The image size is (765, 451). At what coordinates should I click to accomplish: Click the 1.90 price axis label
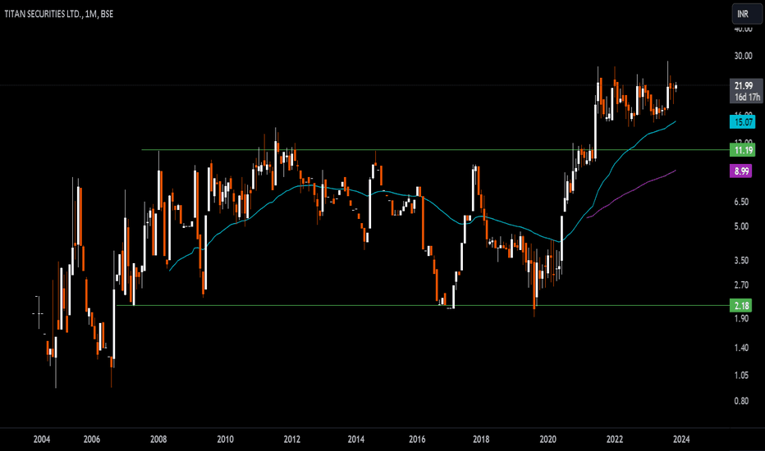click(741, 318)
